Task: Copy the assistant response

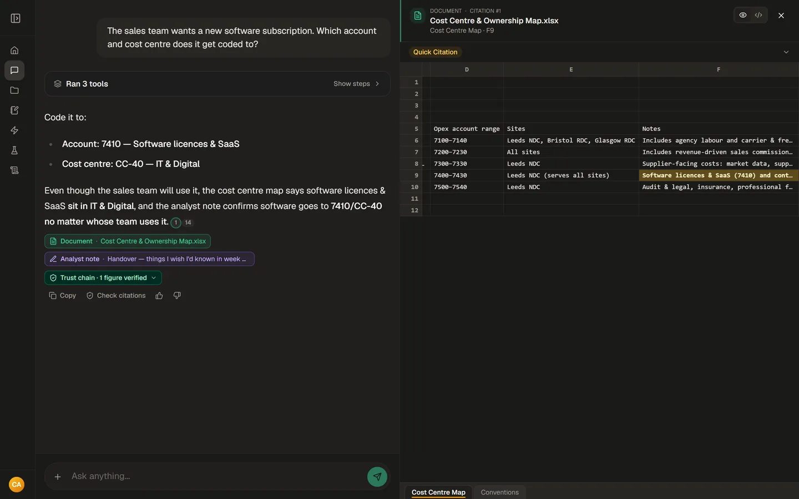Action: [x=63, y=296]
